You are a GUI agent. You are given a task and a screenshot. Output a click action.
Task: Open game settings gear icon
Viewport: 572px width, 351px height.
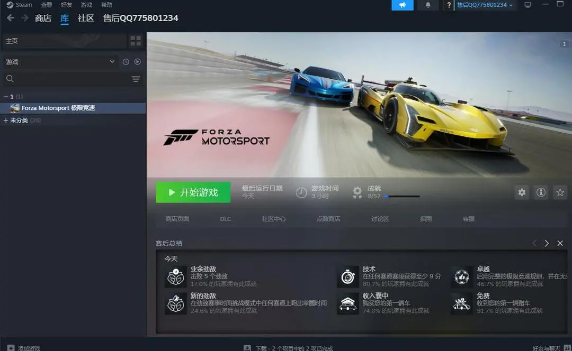click(522, 192)
